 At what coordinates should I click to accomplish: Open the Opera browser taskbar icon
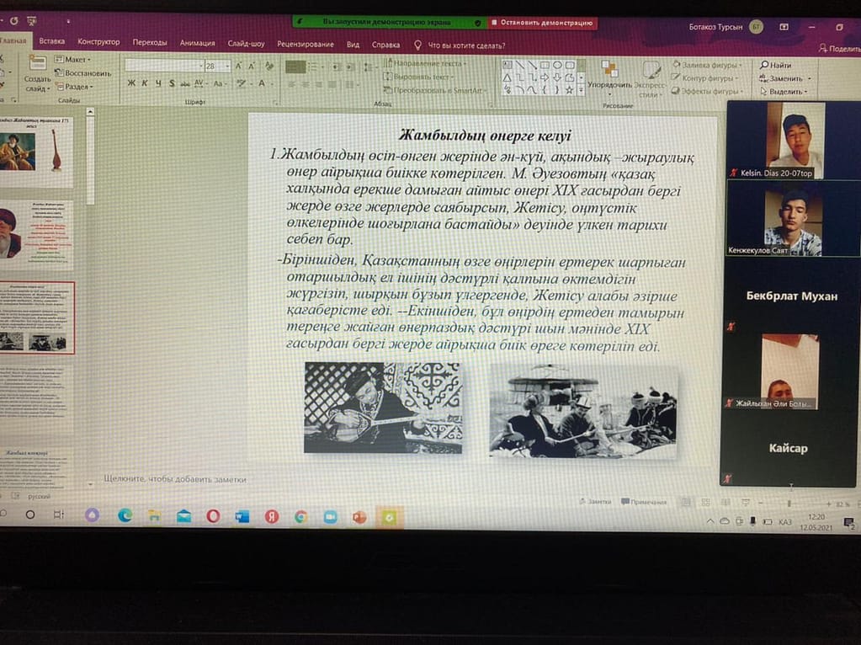coord(213,515)
